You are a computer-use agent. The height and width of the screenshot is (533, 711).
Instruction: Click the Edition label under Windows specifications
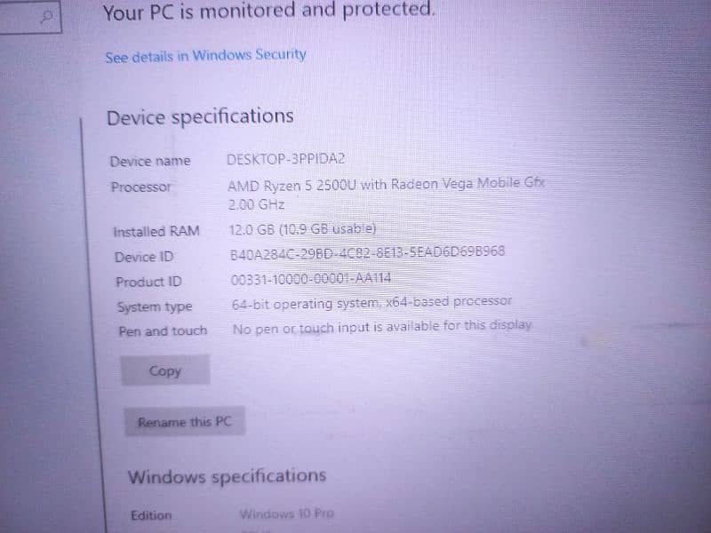[151, 515]
